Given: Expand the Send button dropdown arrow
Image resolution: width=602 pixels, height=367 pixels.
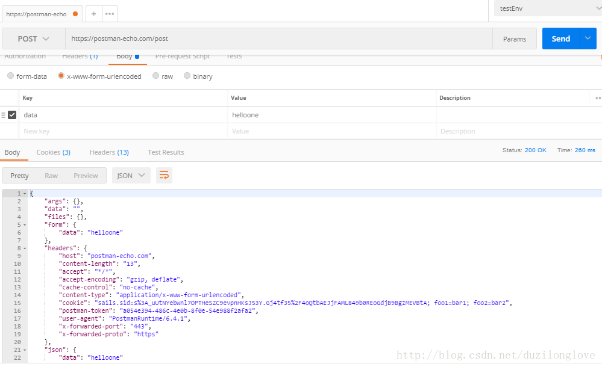Looking at the screenshot, I should [588, 39].
